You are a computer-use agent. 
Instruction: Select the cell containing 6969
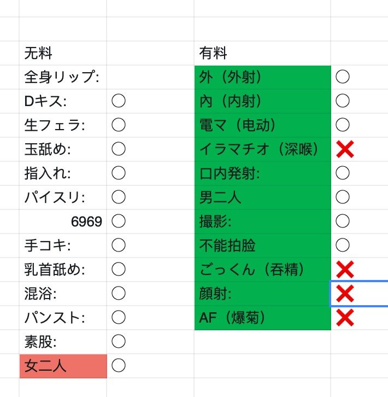coord(62,221)
